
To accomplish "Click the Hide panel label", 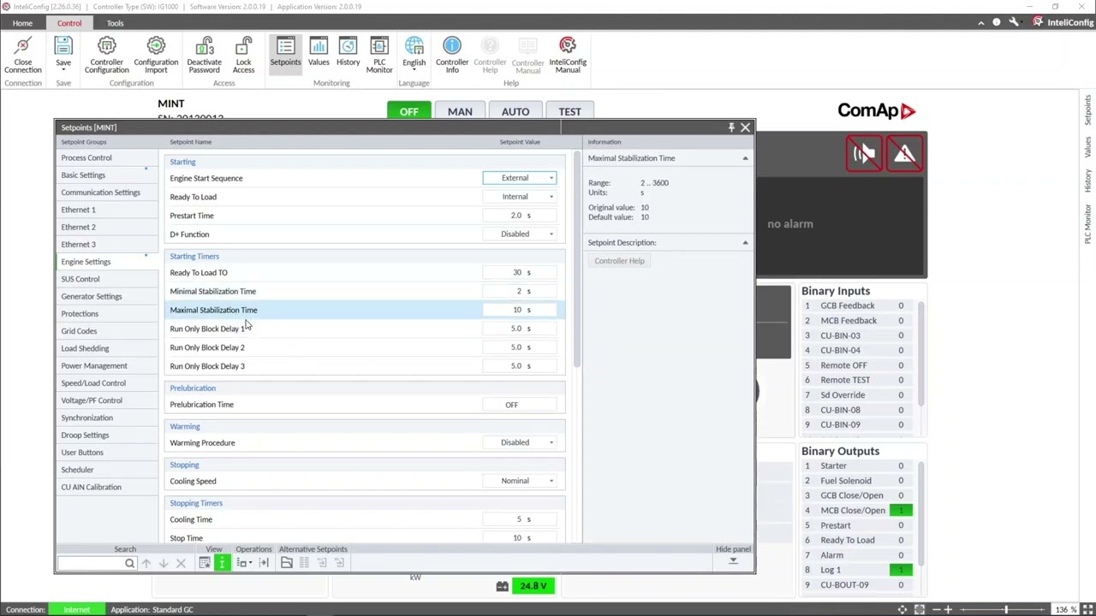I will (x=733, y=549).
